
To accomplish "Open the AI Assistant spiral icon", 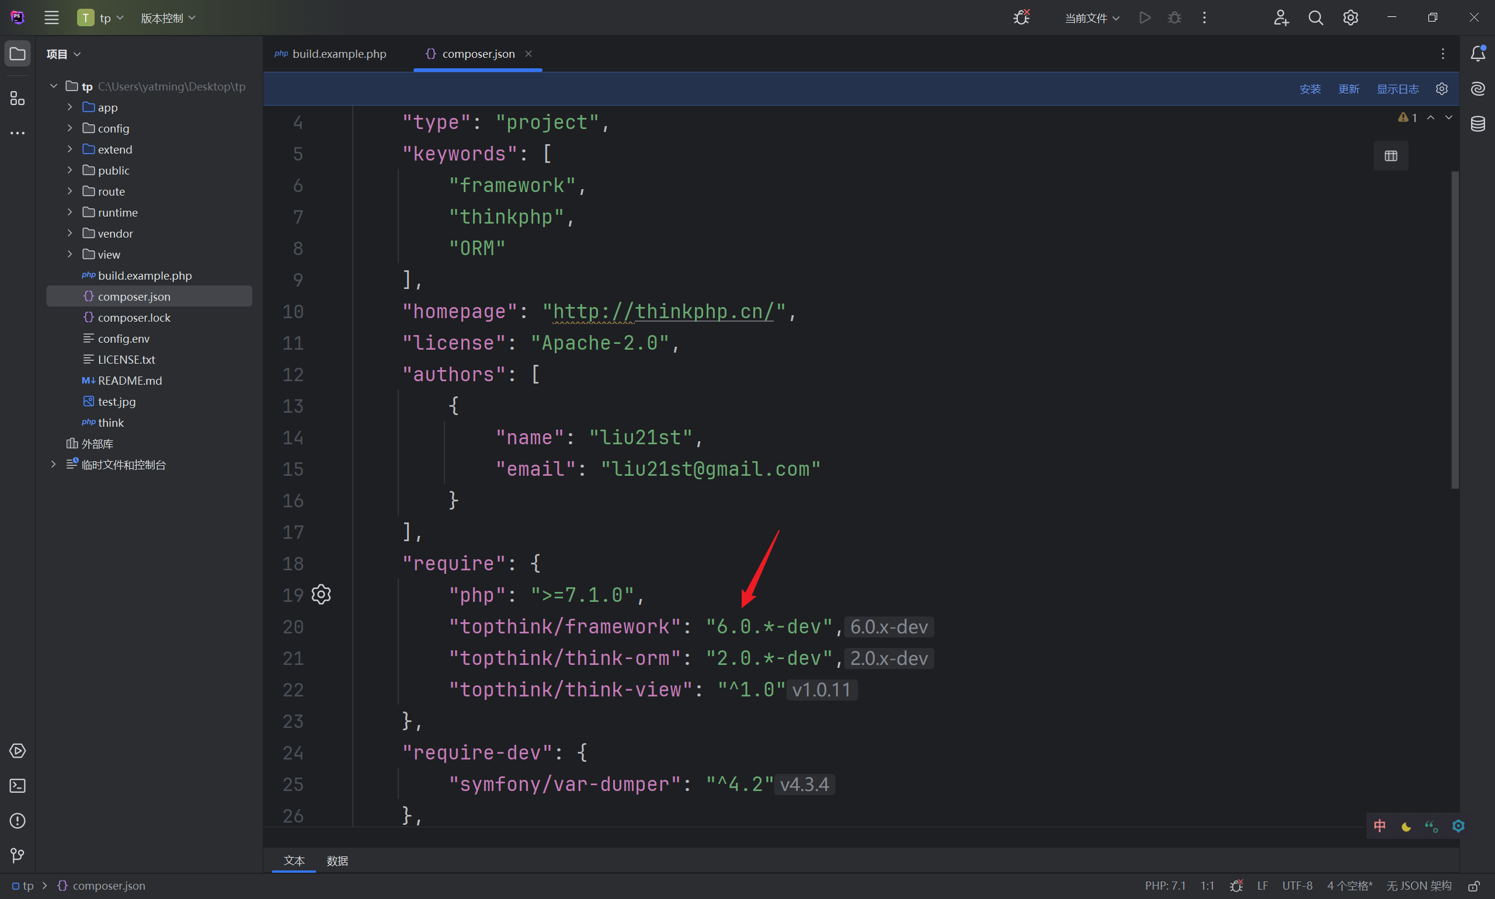I will (x=1477, y=89).
